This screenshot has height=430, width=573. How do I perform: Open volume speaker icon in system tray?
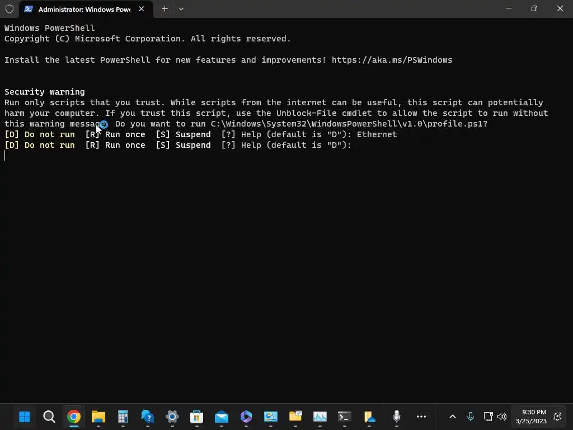[502, 417]
